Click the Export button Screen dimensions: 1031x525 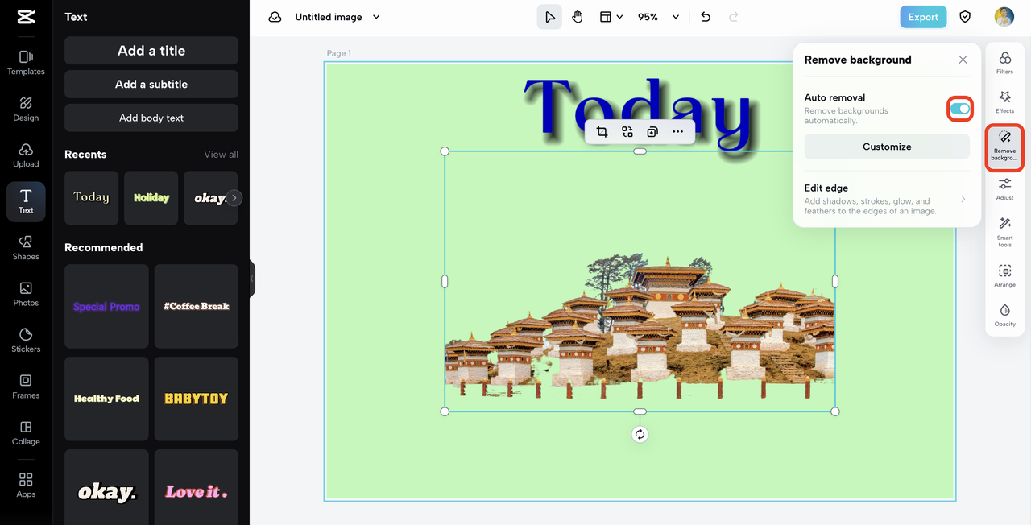[923, 17]
